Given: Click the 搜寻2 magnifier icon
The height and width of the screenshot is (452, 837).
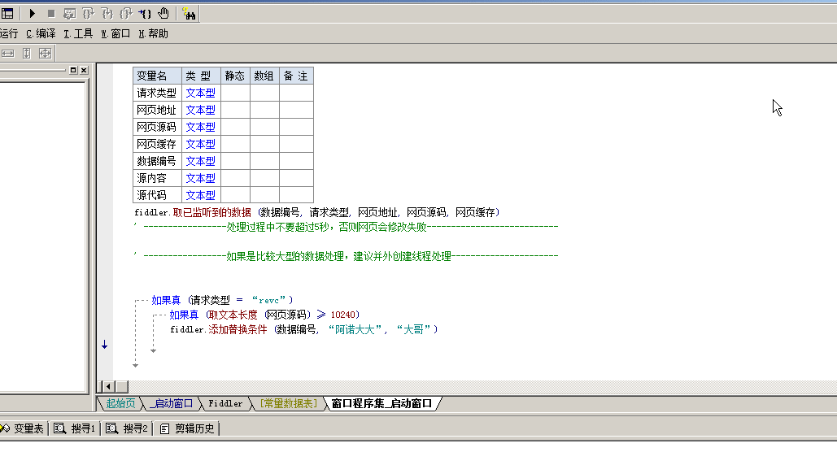Looking at the screenshot, I should coord(111,428).
